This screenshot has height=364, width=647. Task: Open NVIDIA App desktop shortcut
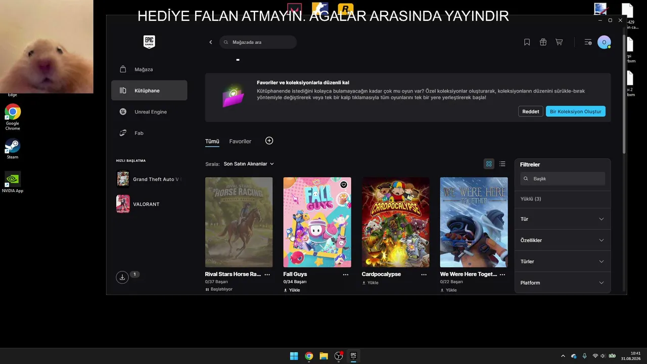pos(13,183)
